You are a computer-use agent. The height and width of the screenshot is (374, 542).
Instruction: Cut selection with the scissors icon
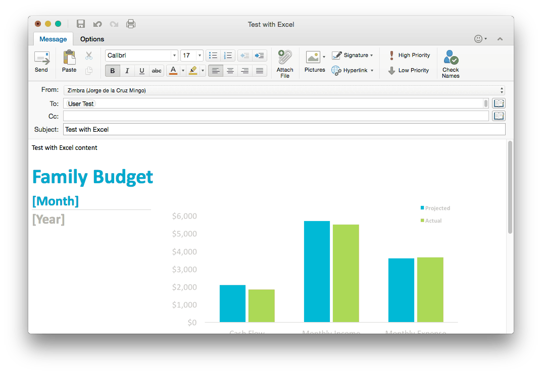click(89, 55)
